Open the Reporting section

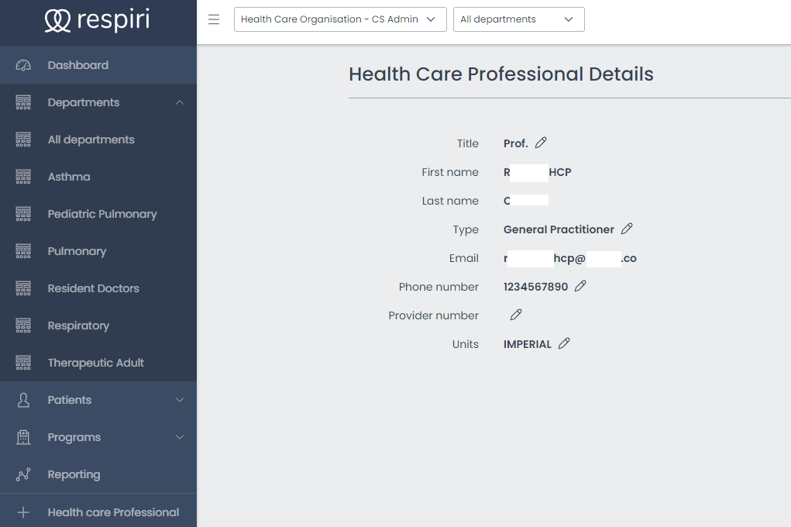pyautogui.click(x=74, y=474)
